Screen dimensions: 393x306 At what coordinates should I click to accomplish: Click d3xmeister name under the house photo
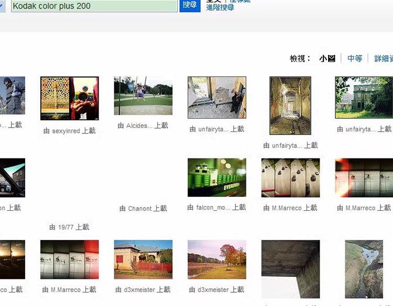click(x=139, y=290)
